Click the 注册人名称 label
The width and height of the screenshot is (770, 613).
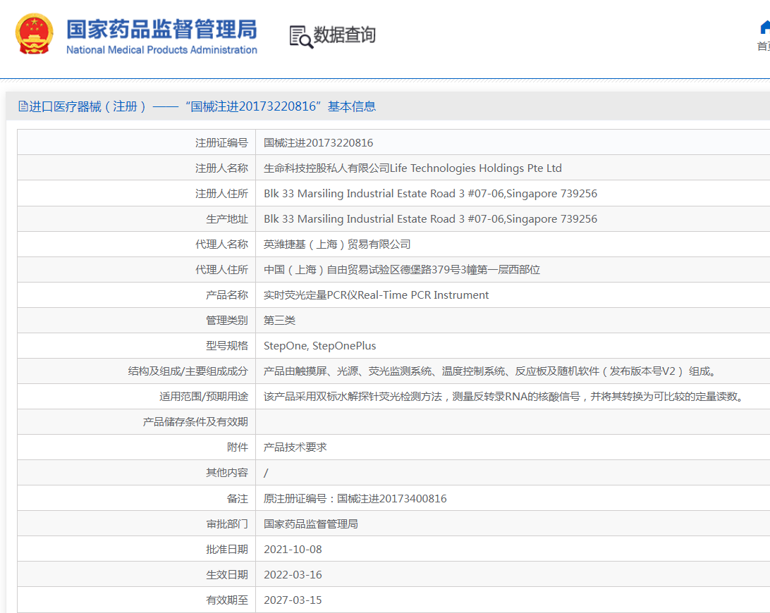tap(221, 168)
